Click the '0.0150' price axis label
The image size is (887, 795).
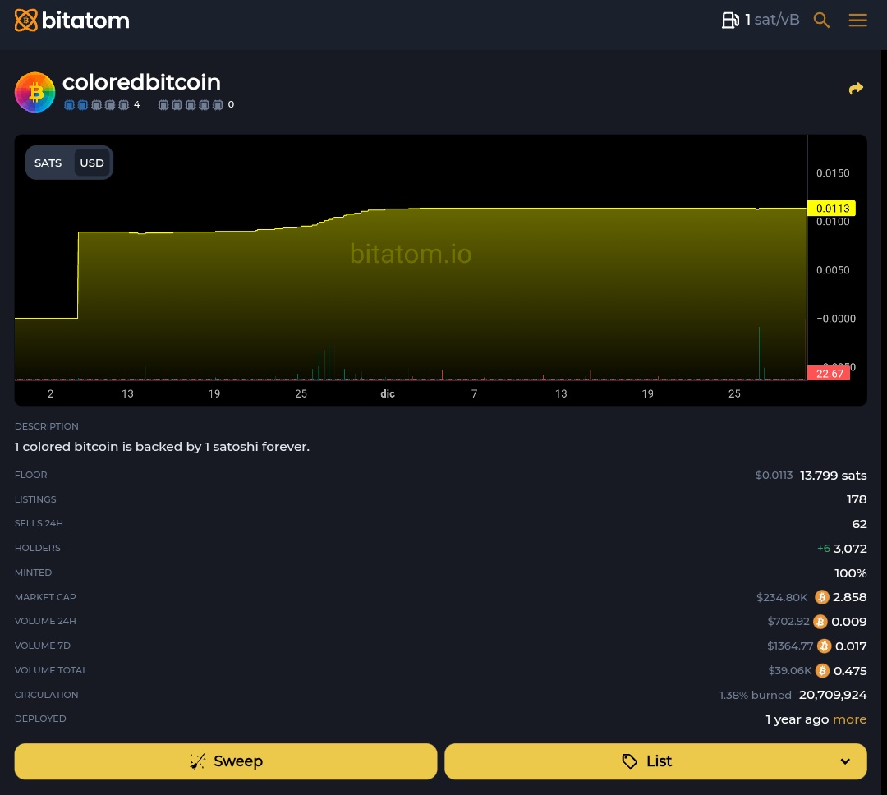click(x=833, y=173)
